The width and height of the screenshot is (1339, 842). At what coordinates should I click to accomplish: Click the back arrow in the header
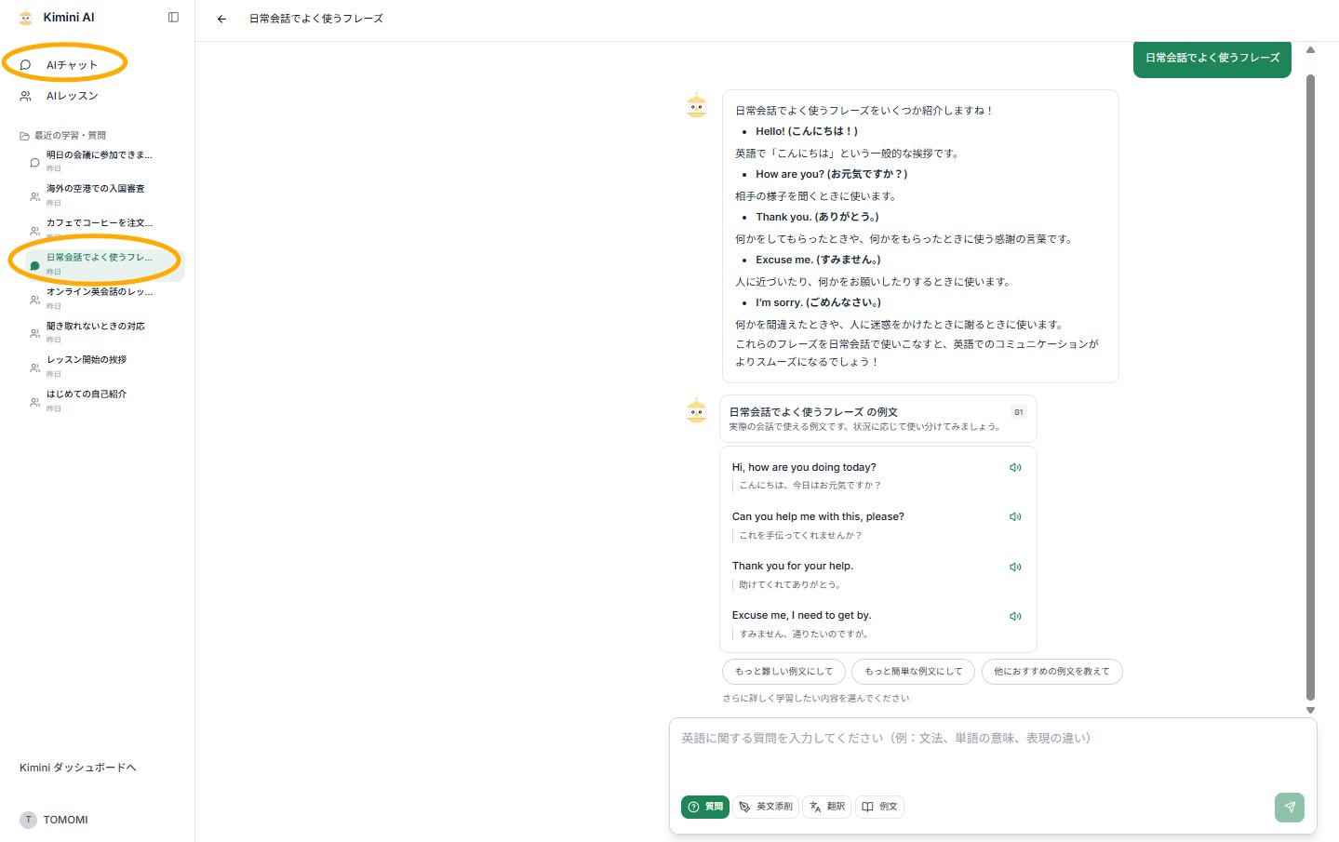coord(221,19)
